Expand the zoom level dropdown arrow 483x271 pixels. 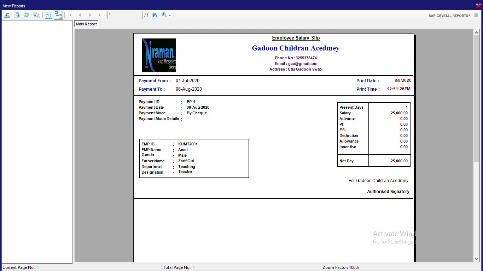[170, 16]
